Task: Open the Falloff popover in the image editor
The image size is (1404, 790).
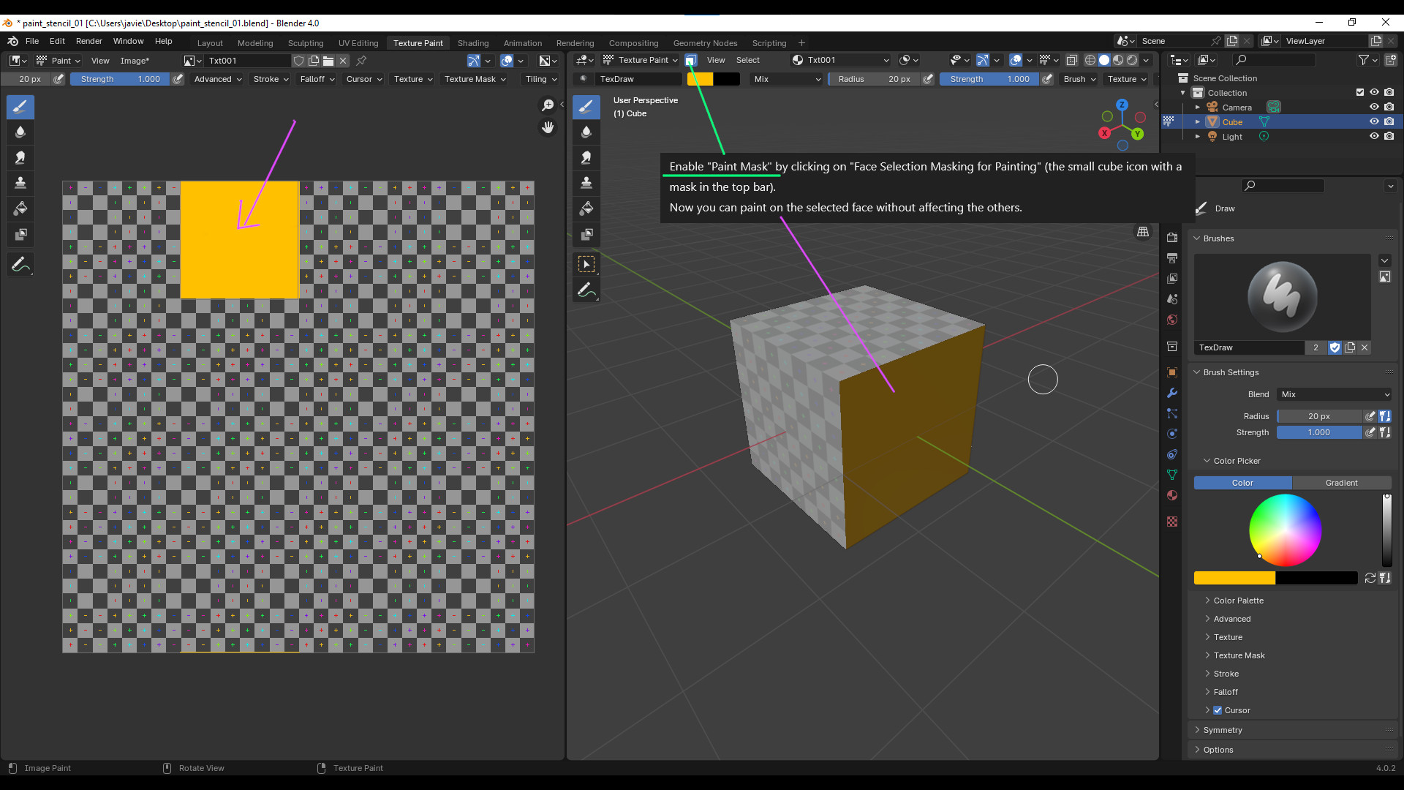Action: click(x=317, y=79)
